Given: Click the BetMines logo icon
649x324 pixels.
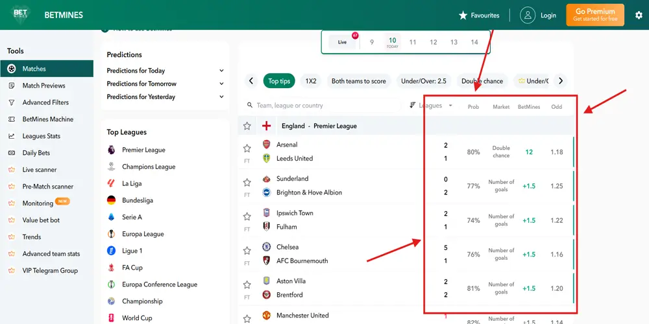Looking at the screenshot, I should [20, 15].
